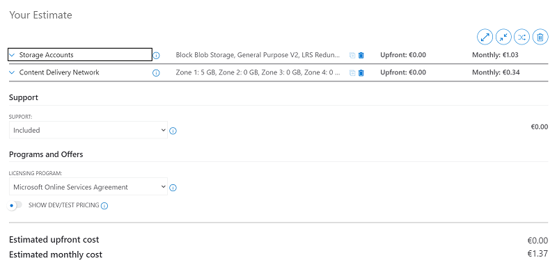Open the Licensing Program dropdown
This screenshot has width=557, height=260.
point(88,186)
